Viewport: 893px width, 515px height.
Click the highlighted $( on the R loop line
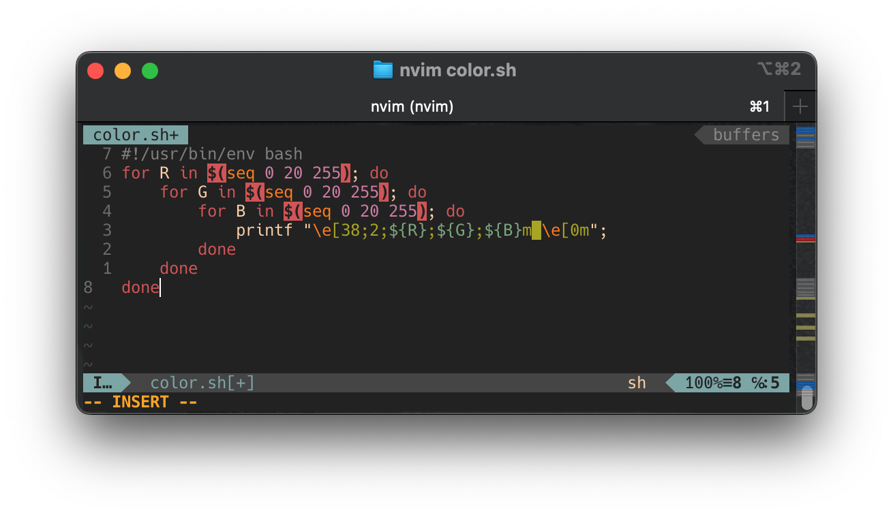coord(217,173)
